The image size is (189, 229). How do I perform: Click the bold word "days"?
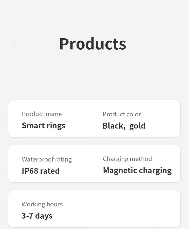(x=44, y=216)
